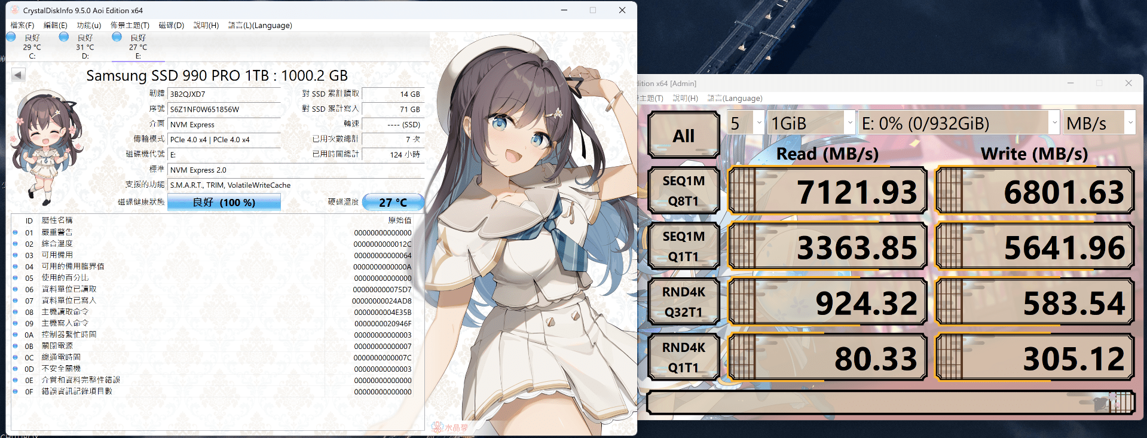The height and width of the screenshot is (438, 1147).
Task: Click the SEQ1M Q8T1 write result 6801.63
Action: [x=1035, y=191]
